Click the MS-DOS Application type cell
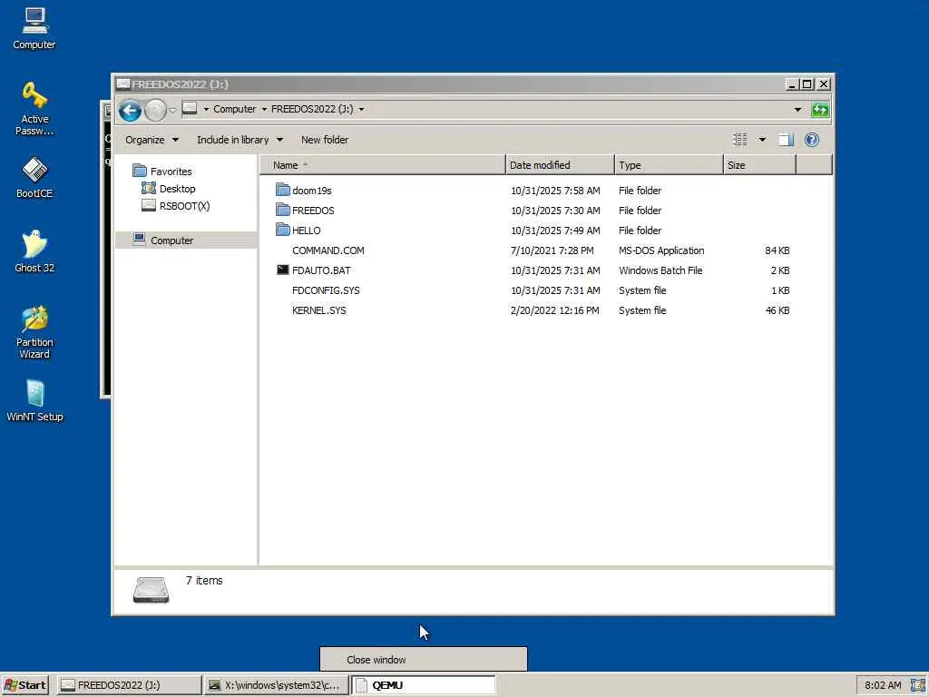The image size is (929, 697). pyautogui.click(x=661, y=250)
